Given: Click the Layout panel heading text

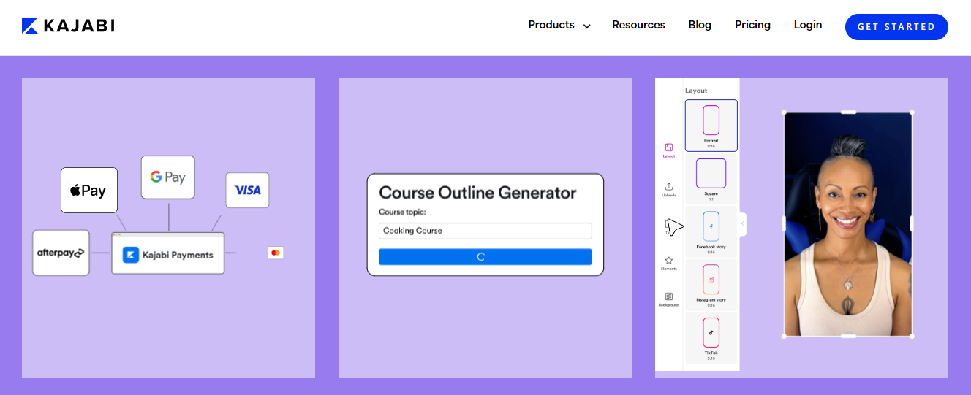Looking at the screenshot, I should coord(696,91).
